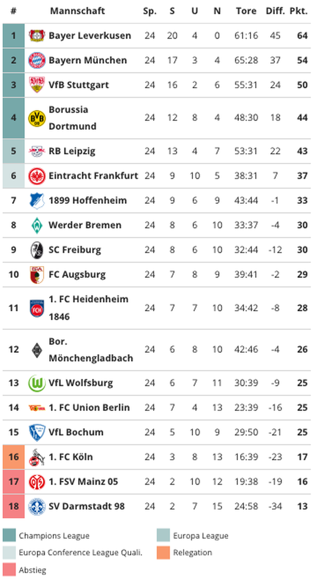Click the VfL Wolfsburg green logo
This screenshot has width=317, height=580.
point(37,383)
